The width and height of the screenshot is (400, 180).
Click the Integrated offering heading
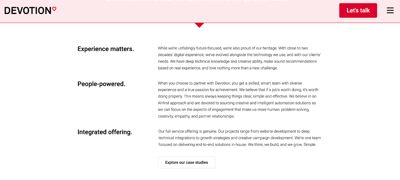pyautogui.click(x=105, y=132)
